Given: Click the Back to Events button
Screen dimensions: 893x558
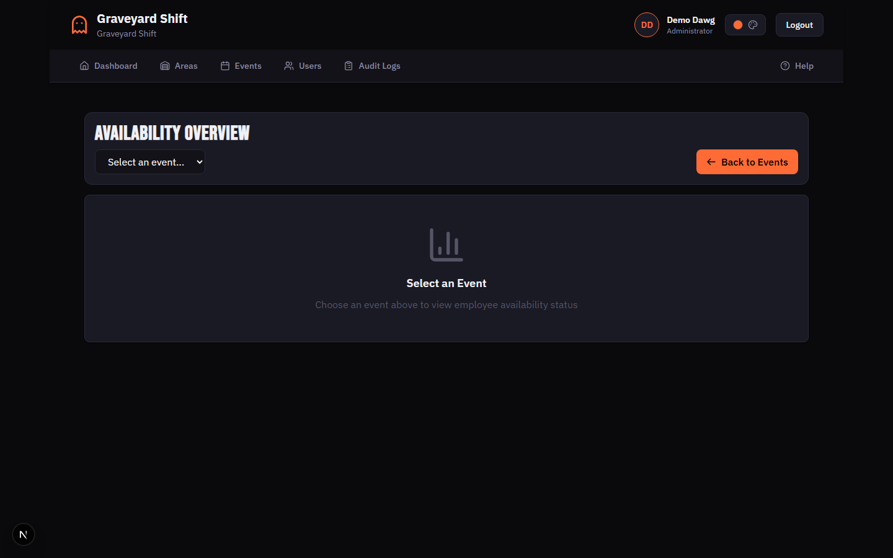Looking at the screenshot, I should tap(747, 162).
